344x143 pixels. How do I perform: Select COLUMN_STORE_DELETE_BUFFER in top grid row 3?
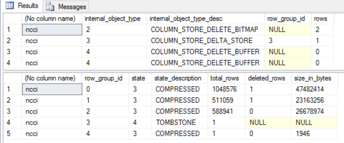tap(206, 52)
